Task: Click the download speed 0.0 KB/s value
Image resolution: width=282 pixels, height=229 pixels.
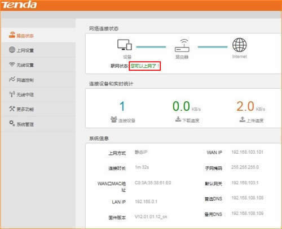Action: 187,106
